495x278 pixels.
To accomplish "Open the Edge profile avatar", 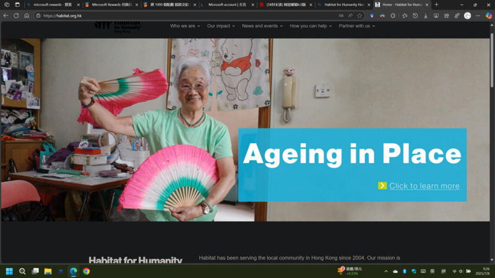I will click(467, 15).
